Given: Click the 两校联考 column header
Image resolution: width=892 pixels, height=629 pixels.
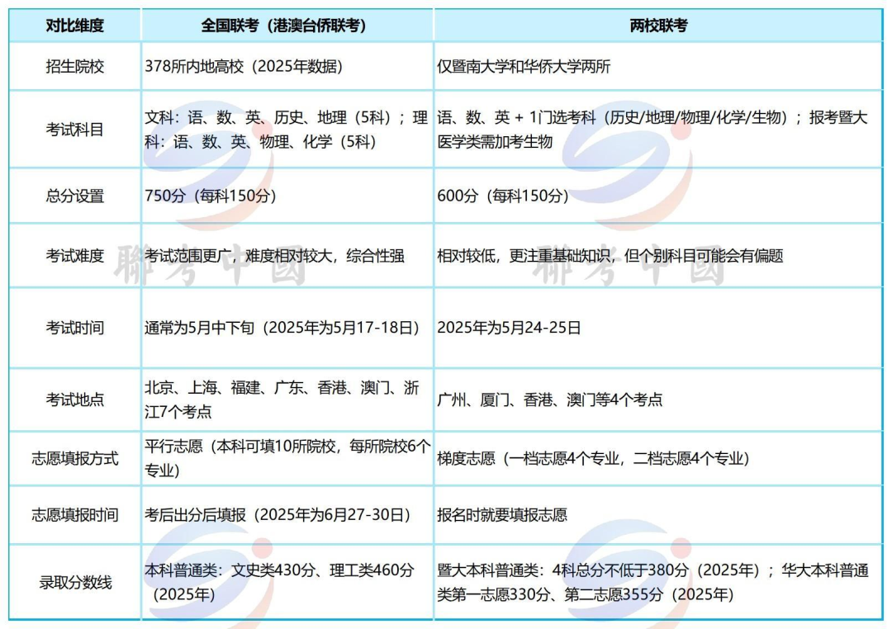Looking at the screenshot, I should [x=658, y=26].
